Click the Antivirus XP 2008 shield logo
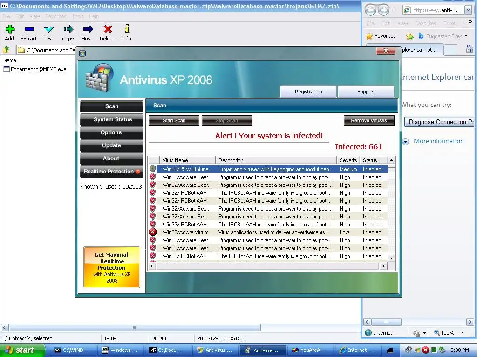The width and height of the screenshot is (477, 357). [100, 78]
